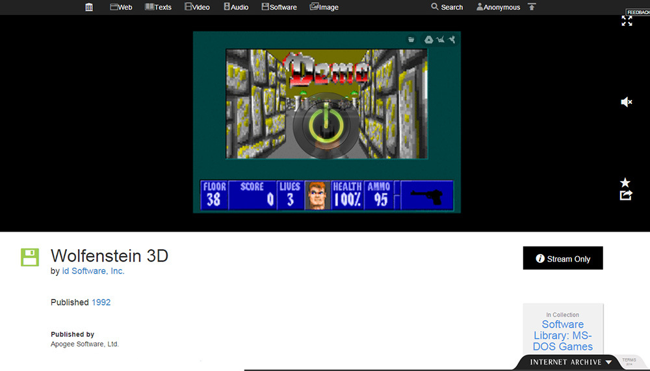
Task: Open Software Library: MS-DOS Games collection
Action: click(x=562, y=335)
